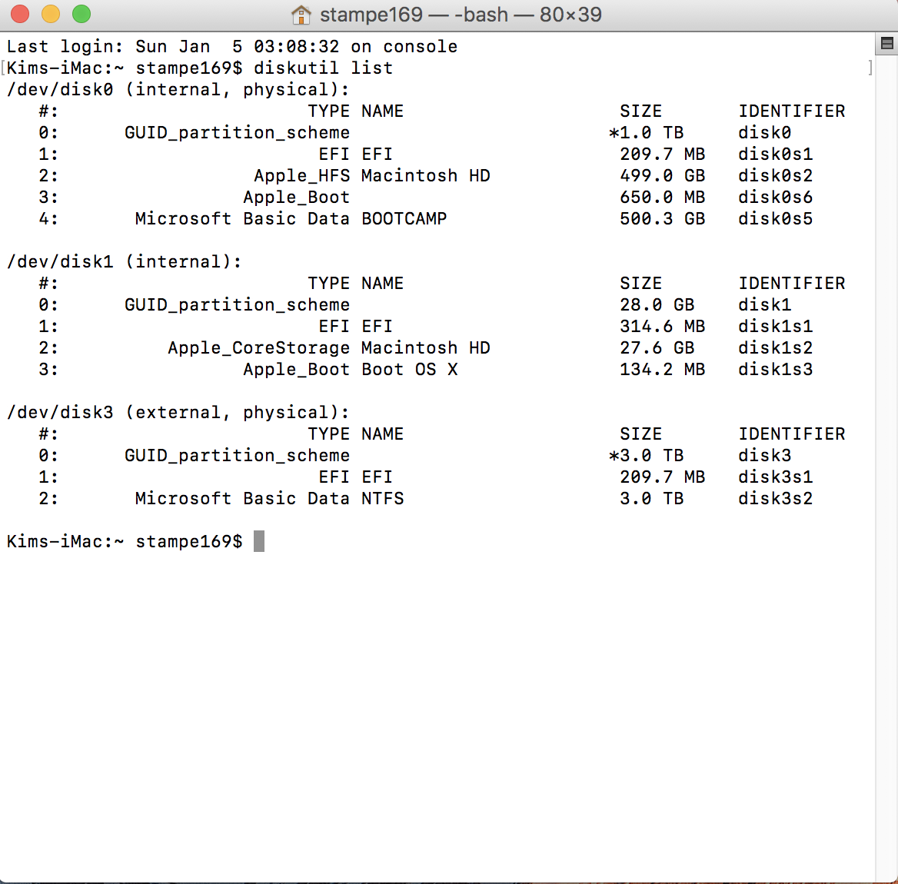This screenshot has width=898, height=884.
Task: Zoom the window using green button
Action: pos(81,14)
